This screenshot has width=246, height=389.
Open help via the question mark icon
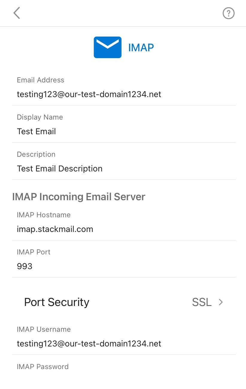(229, 13)
